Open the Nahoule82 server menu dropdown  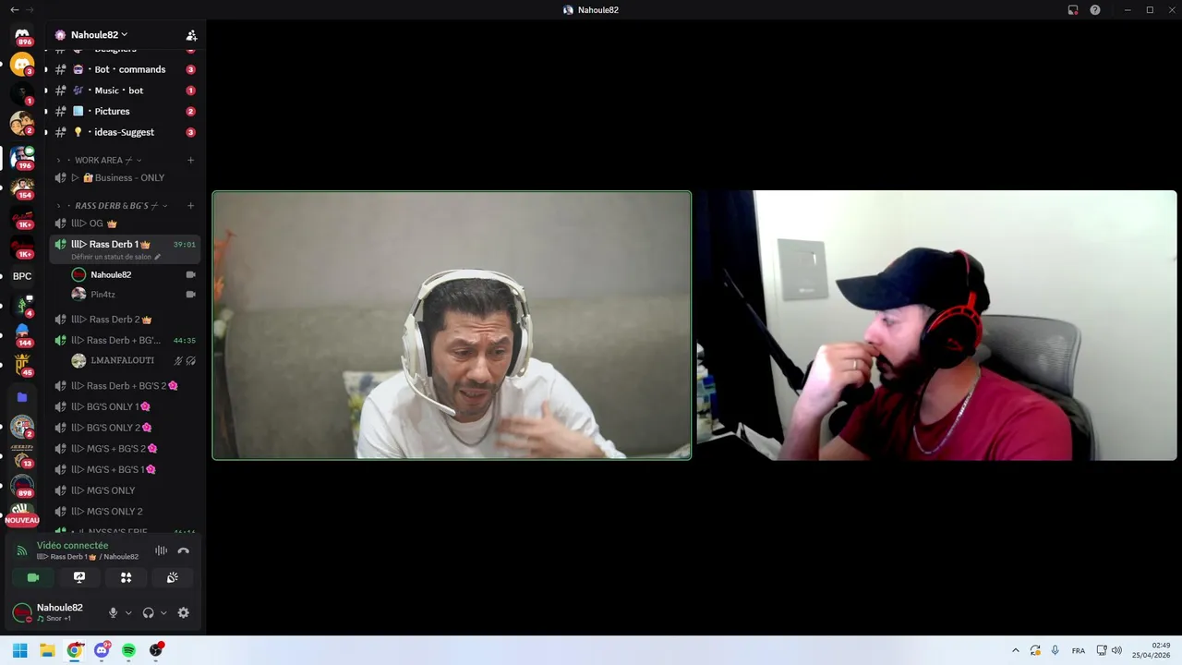(99, 35)
